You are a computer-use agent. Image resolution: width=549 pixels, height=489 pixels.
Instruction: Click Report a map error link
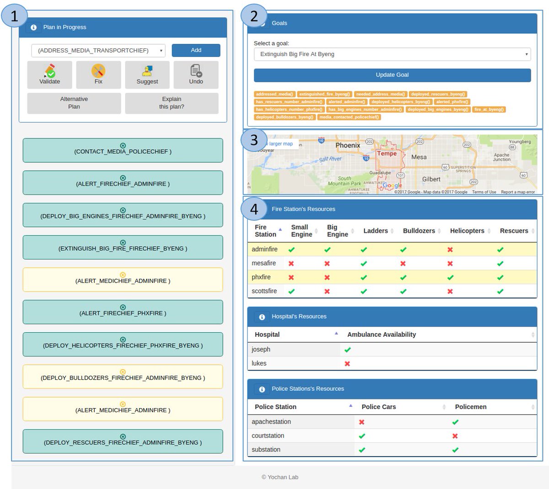coord(518,192)
